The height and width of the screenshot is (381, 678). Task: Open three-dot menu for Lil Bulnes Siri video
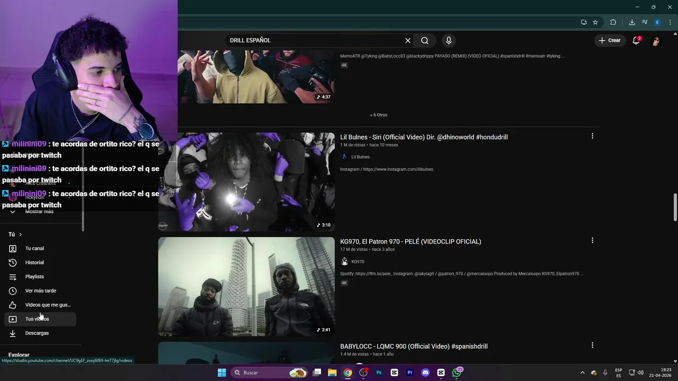[592, 136]
